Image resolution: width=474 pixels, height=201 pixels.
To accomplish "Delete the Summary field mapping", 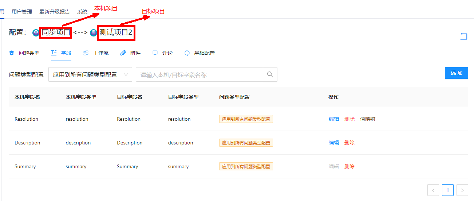I will click(349, 166).
